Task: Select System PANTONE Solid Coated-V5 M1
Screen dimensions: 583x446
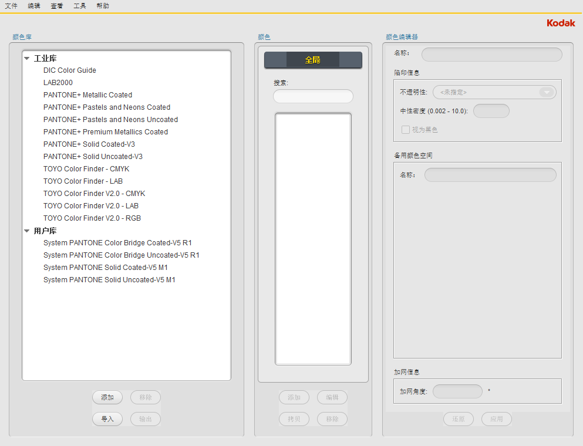Action: [106, 267]
